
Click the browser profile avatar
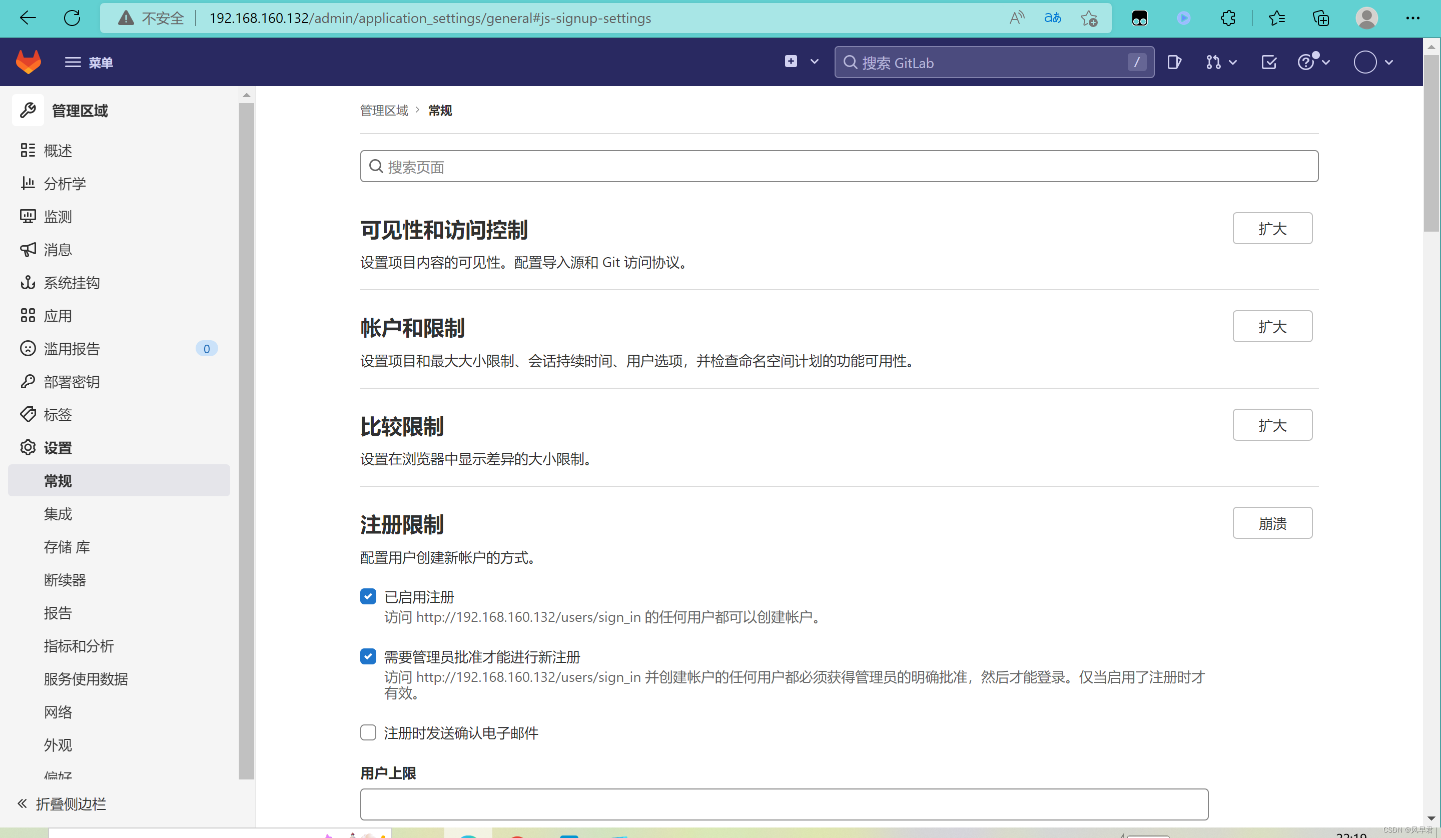(1366, 19)
